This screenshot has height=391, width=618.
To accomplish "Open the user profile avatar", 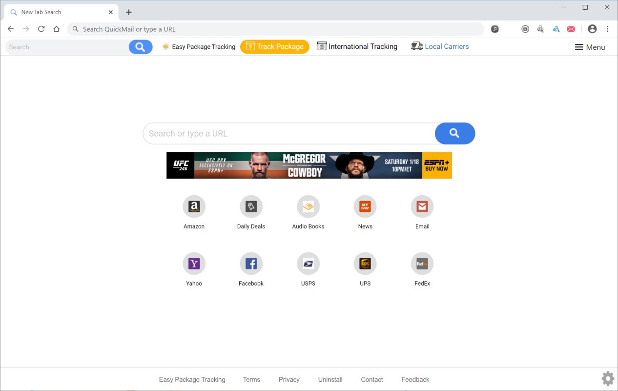I will (x=592, y=29).
